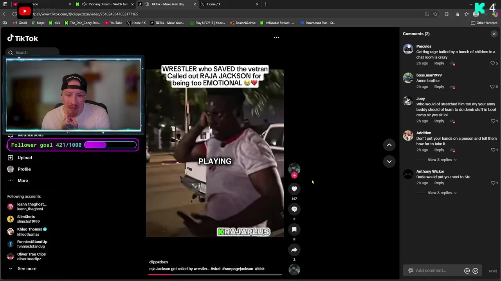Close the Pionarq Stream tab
The image size is (501, 281).
pos(132,4)
